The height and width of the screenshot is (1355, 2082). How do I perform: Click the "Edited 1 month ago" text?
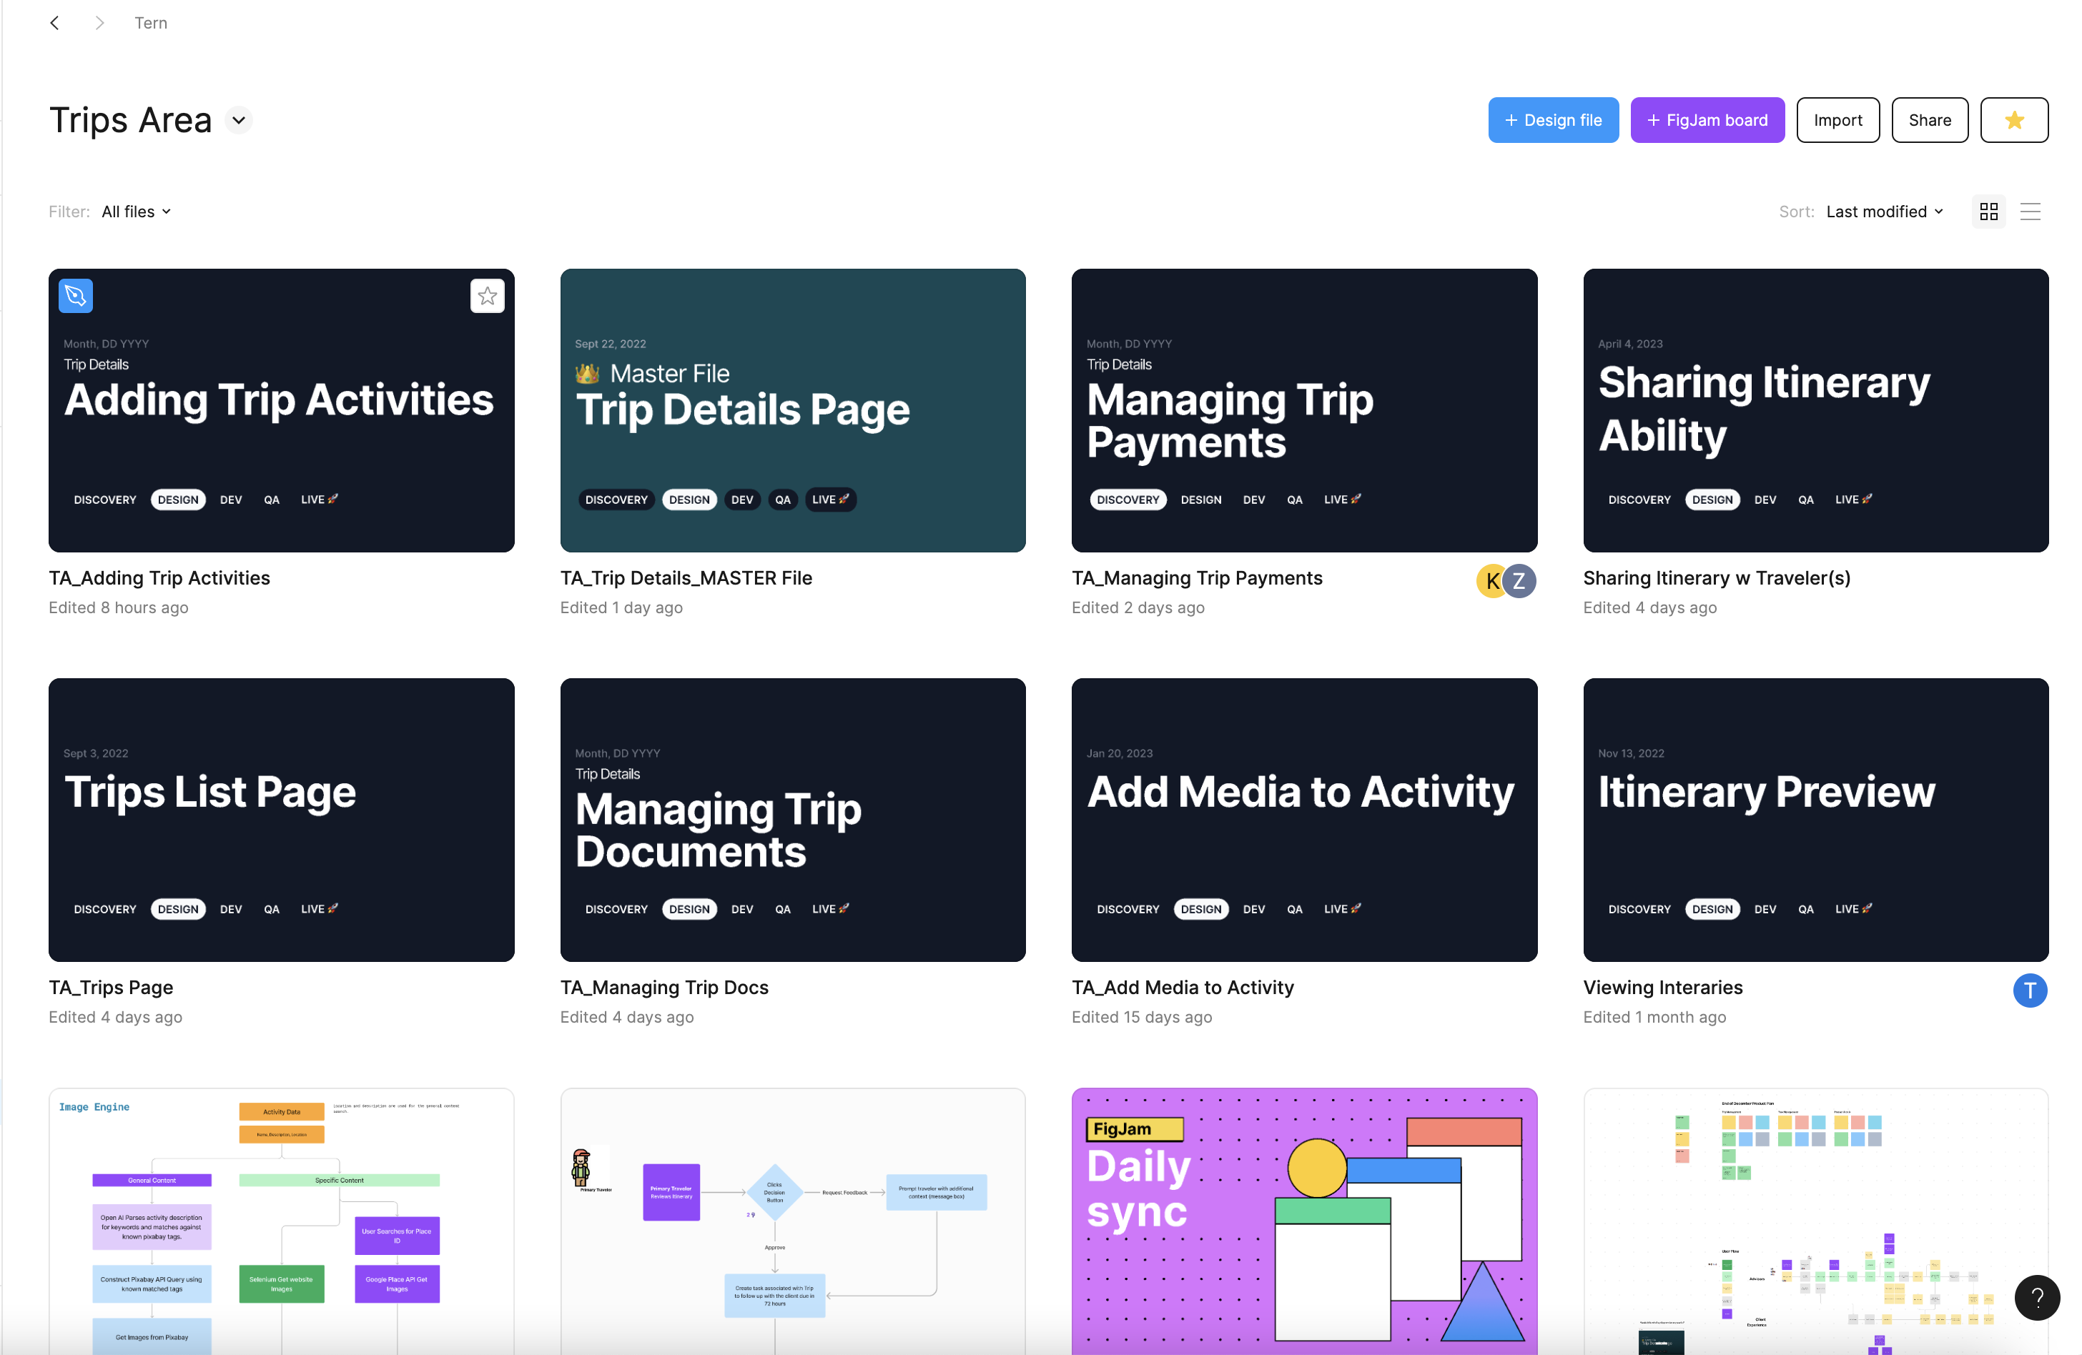coord(1654,1017)
